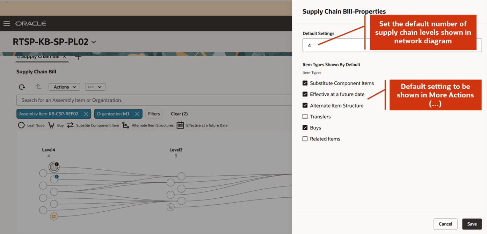Screen dimensions: 487x234
Task: Select the export arrow icon next to Refresh
Action: coord(38,87)
